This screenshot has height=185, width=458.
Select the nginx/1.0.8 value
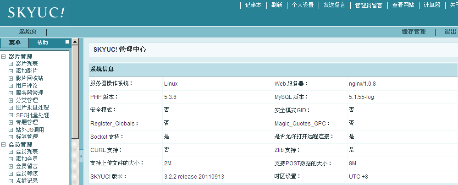point(362,84)
